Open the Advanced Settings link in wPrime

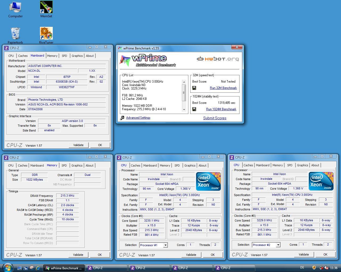pos(138,118)
